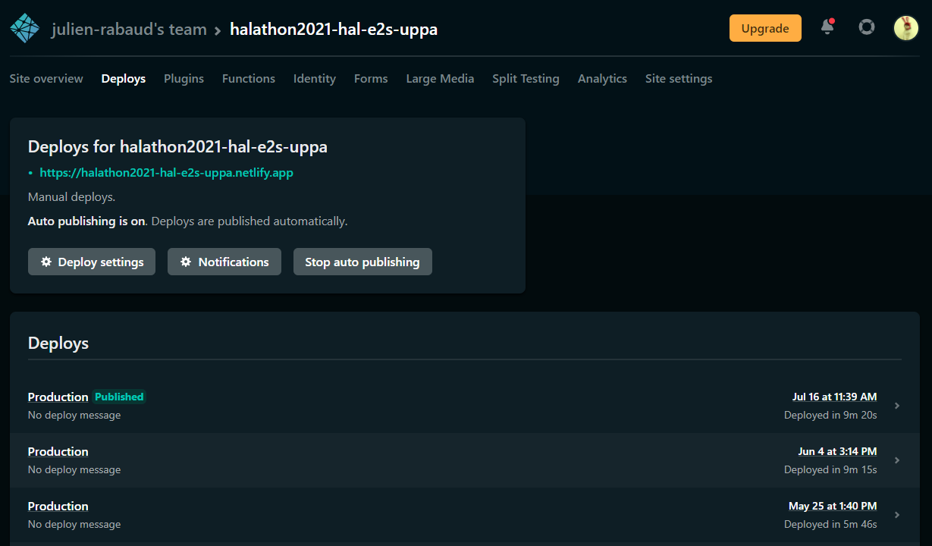Go to julien-rabaud's team breadcrumb
This screenshot has height=546, width=932.
click(129, 30)
